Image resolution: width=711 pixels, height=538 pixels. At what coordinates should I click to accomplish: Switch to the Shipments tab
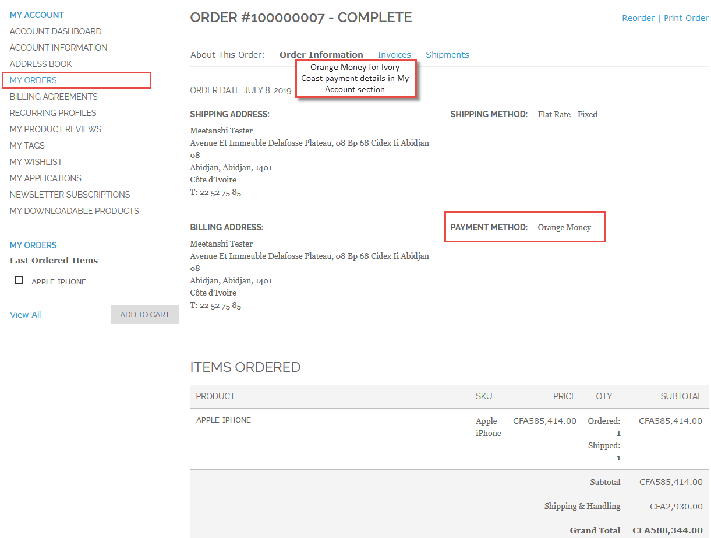click(x=447, y=54)
